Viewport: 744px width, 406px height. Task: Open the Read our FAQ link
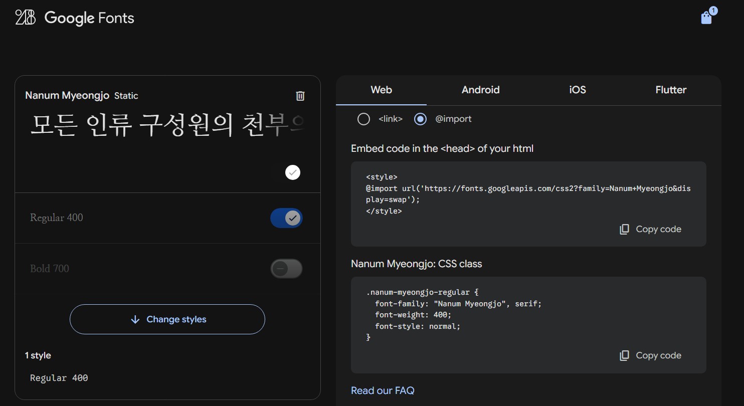pos(383,390)
